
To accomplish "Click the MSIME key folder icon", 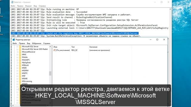I will tap(20, 78).
